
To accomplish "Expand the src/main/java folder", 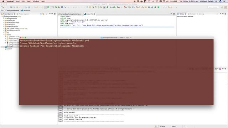I will pyautogui.click(x=4, y=21).
